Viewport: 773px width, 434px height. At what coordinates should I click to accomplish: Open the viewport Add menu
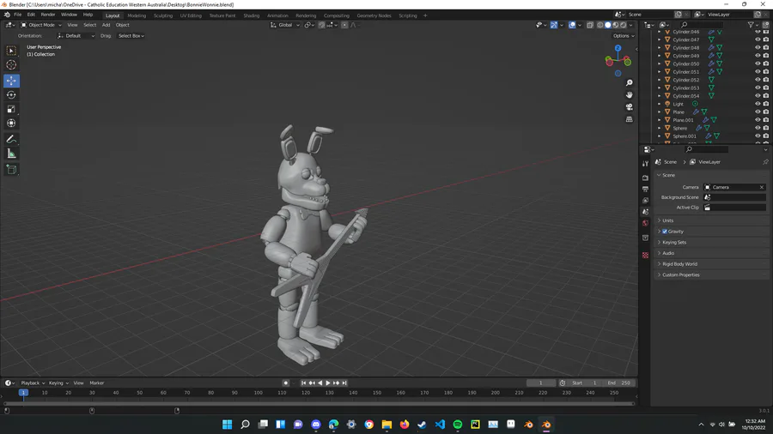pos(106,25)
